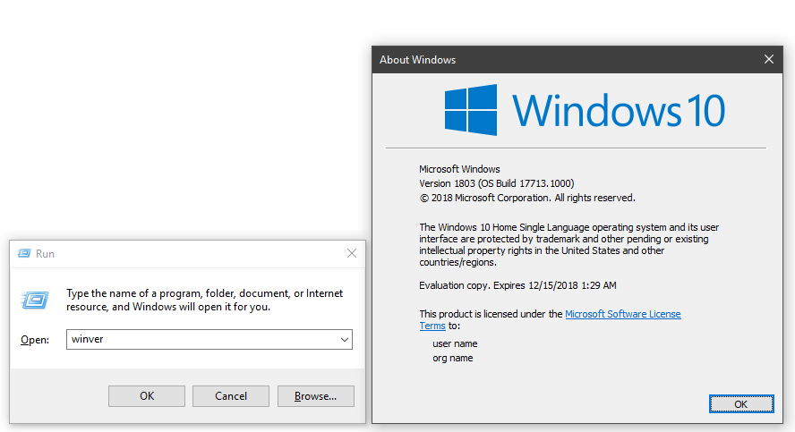Cancel the Run dialog

tap(231, 396)
